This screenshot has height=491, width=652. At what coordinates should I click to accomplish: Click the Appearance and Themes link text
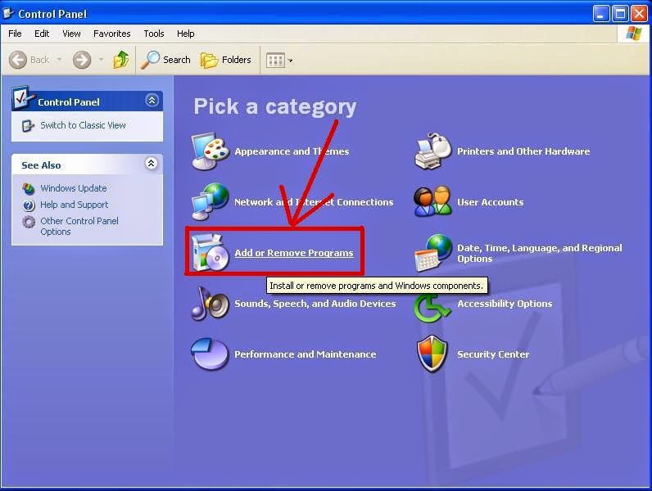[x=292, y=151]
